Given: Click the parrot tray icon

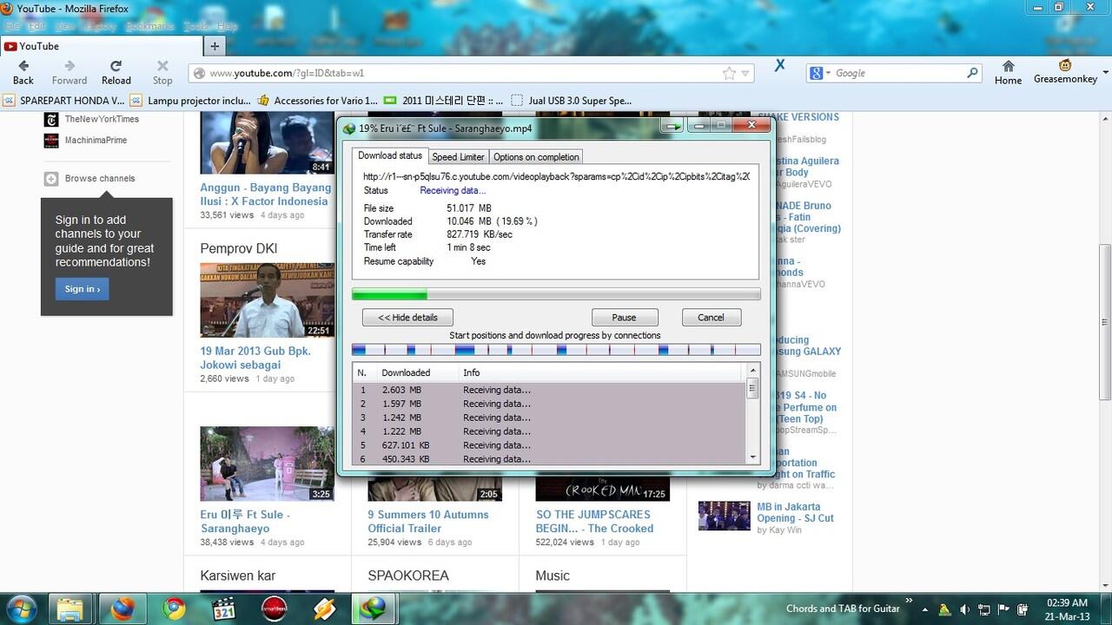Looking at the screenshot, I should (944, 609).
